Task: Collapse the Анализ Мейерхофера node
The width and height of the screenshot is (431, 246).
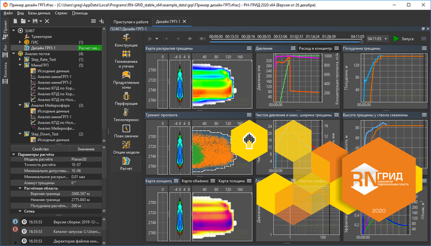Action: tap(20, 105)
